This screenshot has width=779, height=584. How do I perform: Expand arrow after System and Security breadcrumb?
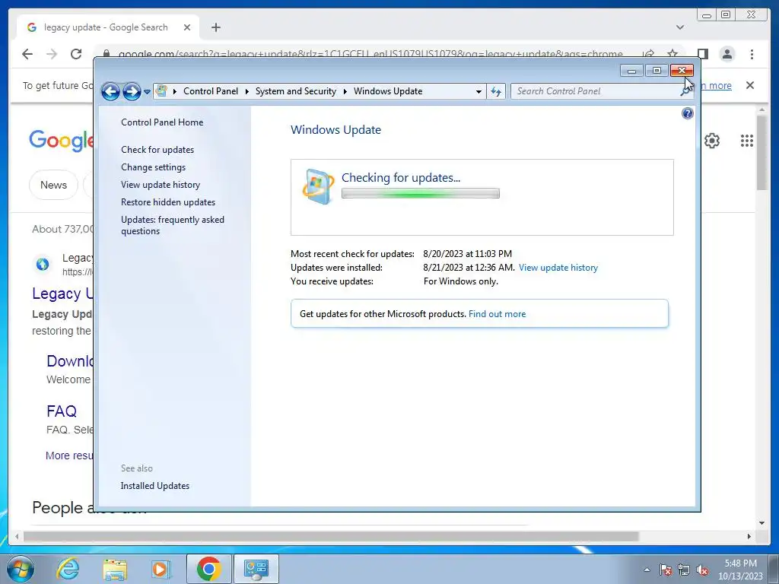point(345,91)
